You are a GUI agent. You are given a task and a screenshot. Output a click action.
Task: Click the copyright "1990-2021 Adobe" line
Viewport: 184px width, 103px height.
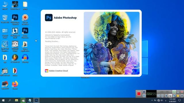coord(60,32)
